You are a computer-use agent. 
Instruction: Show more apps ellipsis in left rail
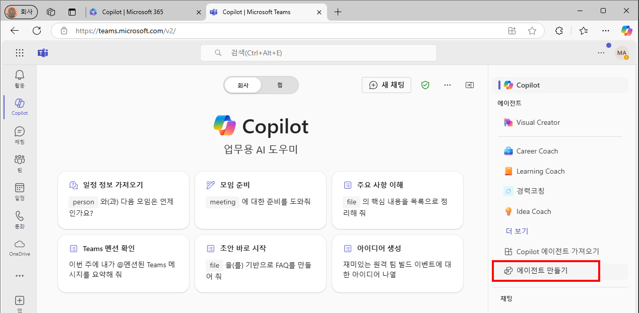click(19, 276)
